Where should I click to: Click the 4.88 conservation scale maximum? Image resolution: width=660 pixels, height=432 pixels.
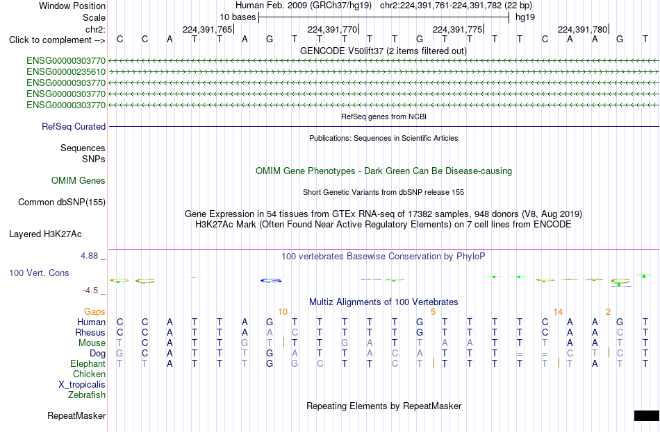pyautogui.click(x=89, y=256)
